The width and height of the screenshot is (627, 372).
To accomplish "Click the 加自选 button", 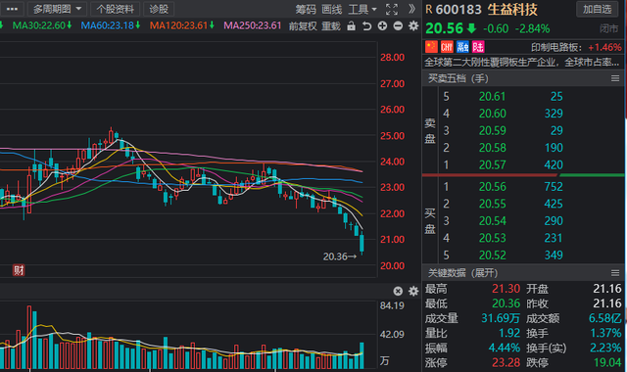I will (597, 9).
